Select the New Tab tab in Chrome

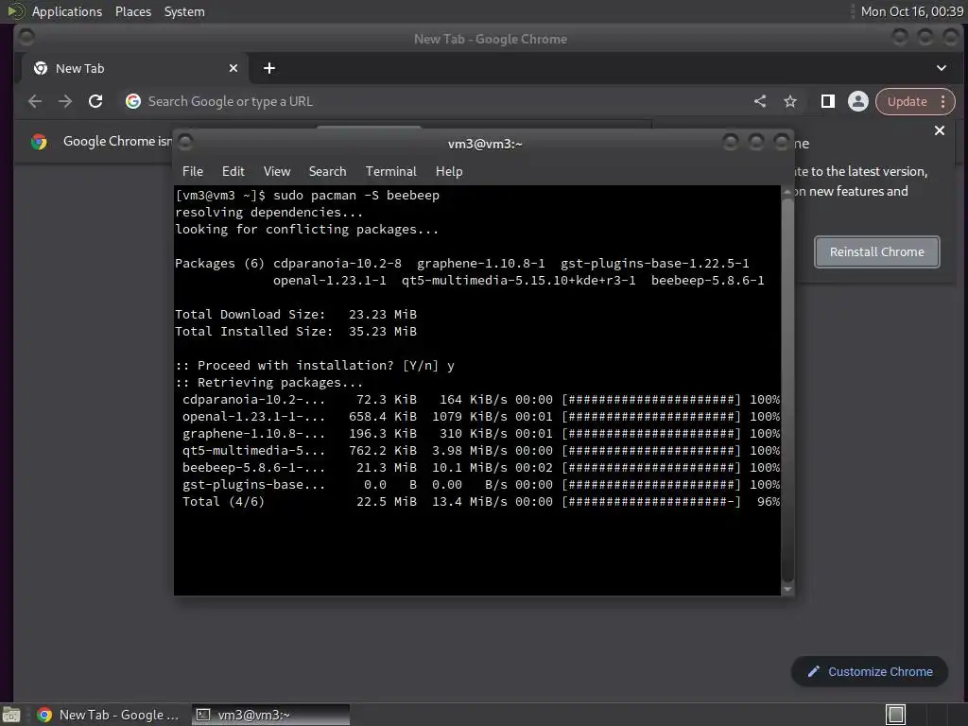tap(134, 68)
